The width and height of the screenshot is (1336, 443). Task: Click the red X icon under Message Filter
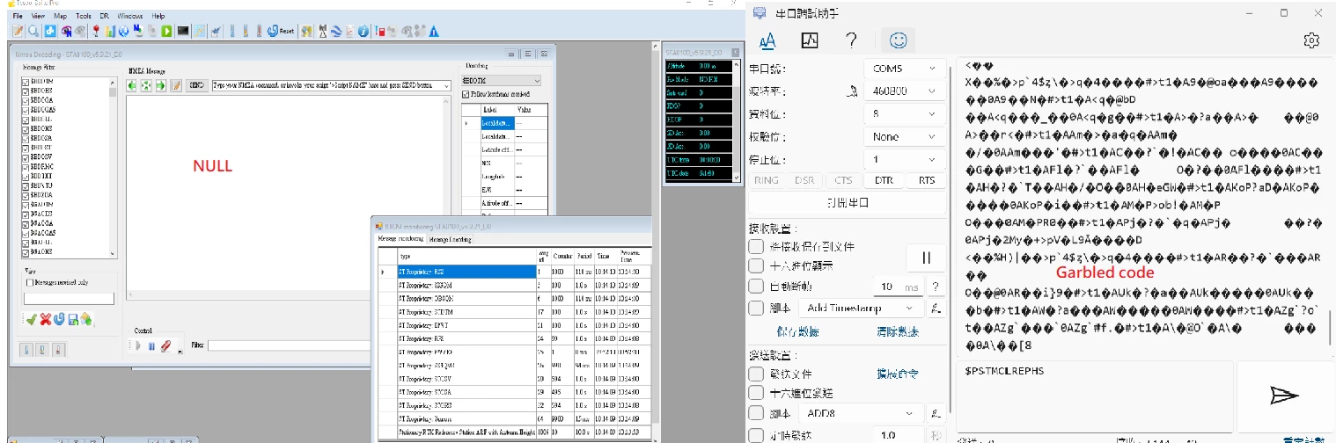click(x=45, y=319)
